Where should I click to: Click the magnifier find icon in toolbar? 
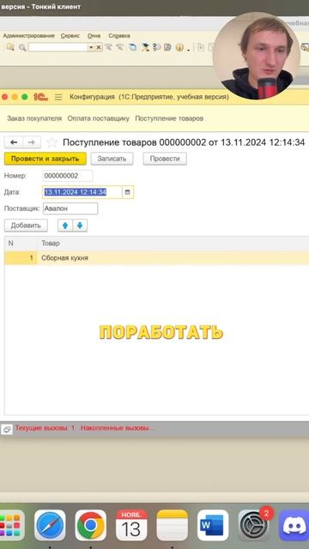point(22,47)
